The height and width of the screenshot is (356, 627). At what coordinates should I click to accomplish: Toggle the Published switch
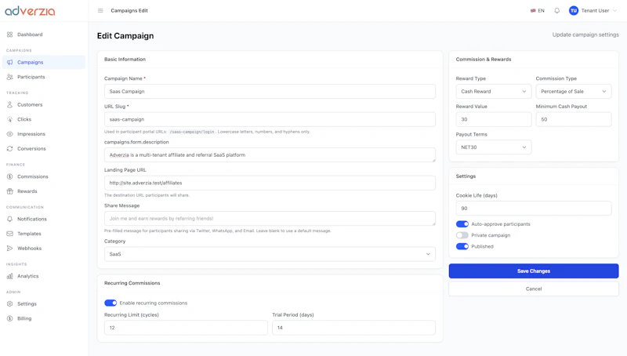(x=462, y=246)
